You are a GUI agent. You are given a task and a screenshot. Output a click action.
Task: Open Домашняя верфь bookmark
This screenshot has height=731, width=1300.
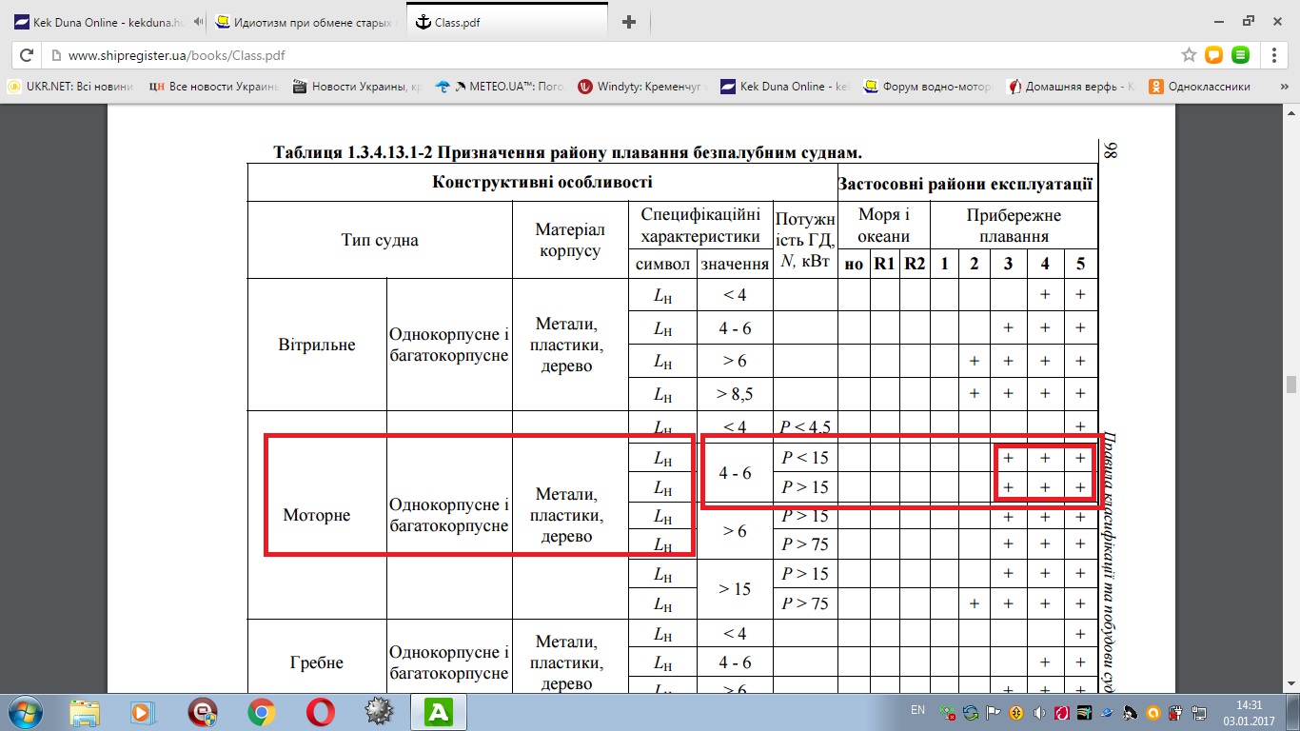1071,87
